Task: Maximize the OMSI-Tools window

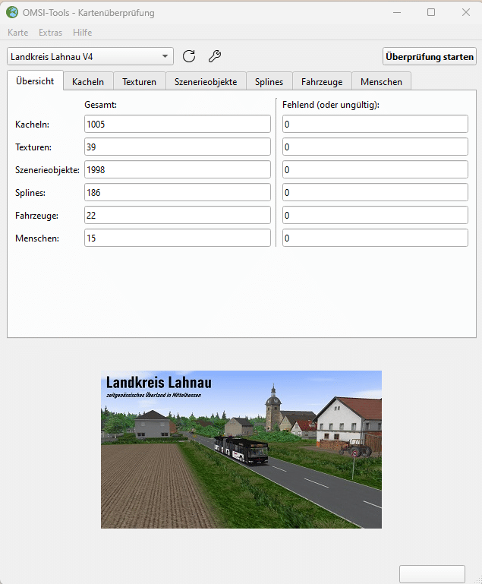Action: [431, 12]
